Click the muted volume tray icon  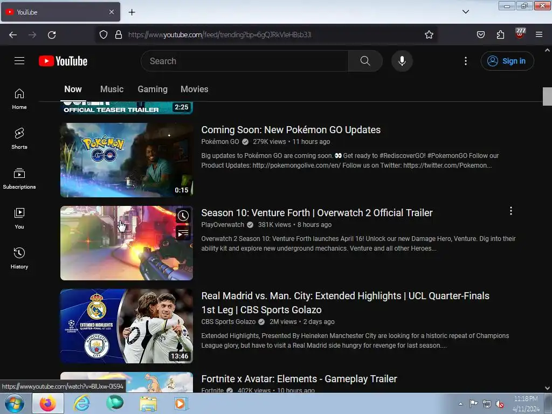tap(499, 404)
